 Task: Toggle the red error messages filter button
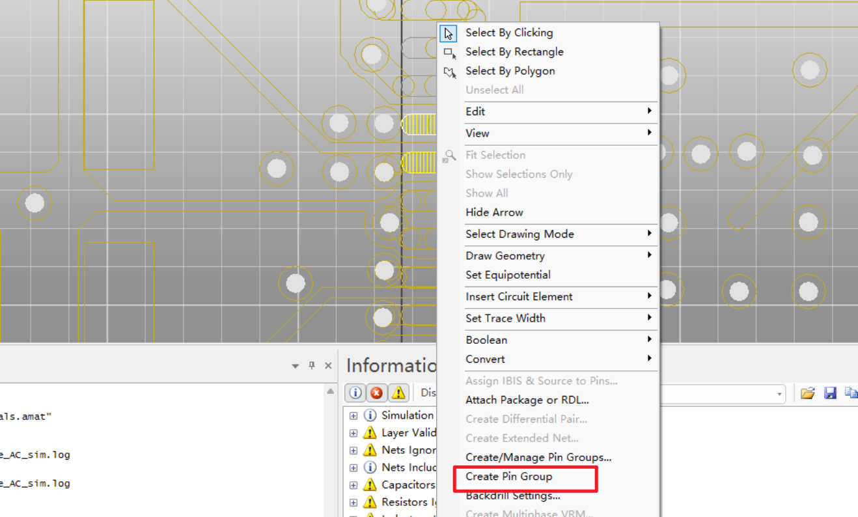coord(377,393)
